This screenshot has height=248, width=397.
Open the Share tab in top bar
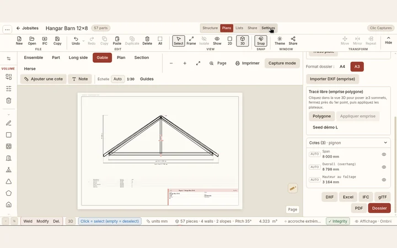pos(253,28)
